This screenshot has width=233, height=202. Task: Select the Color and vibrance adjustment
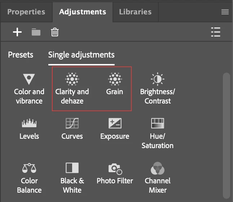[x=29, y=89]
